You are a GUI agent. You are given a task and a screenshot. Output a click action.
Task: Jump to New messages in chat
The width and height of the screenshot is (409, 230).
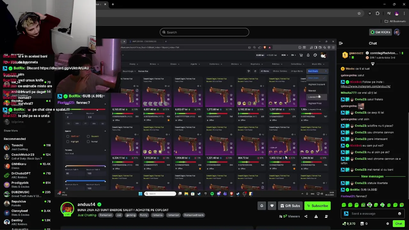coord(372,176)
